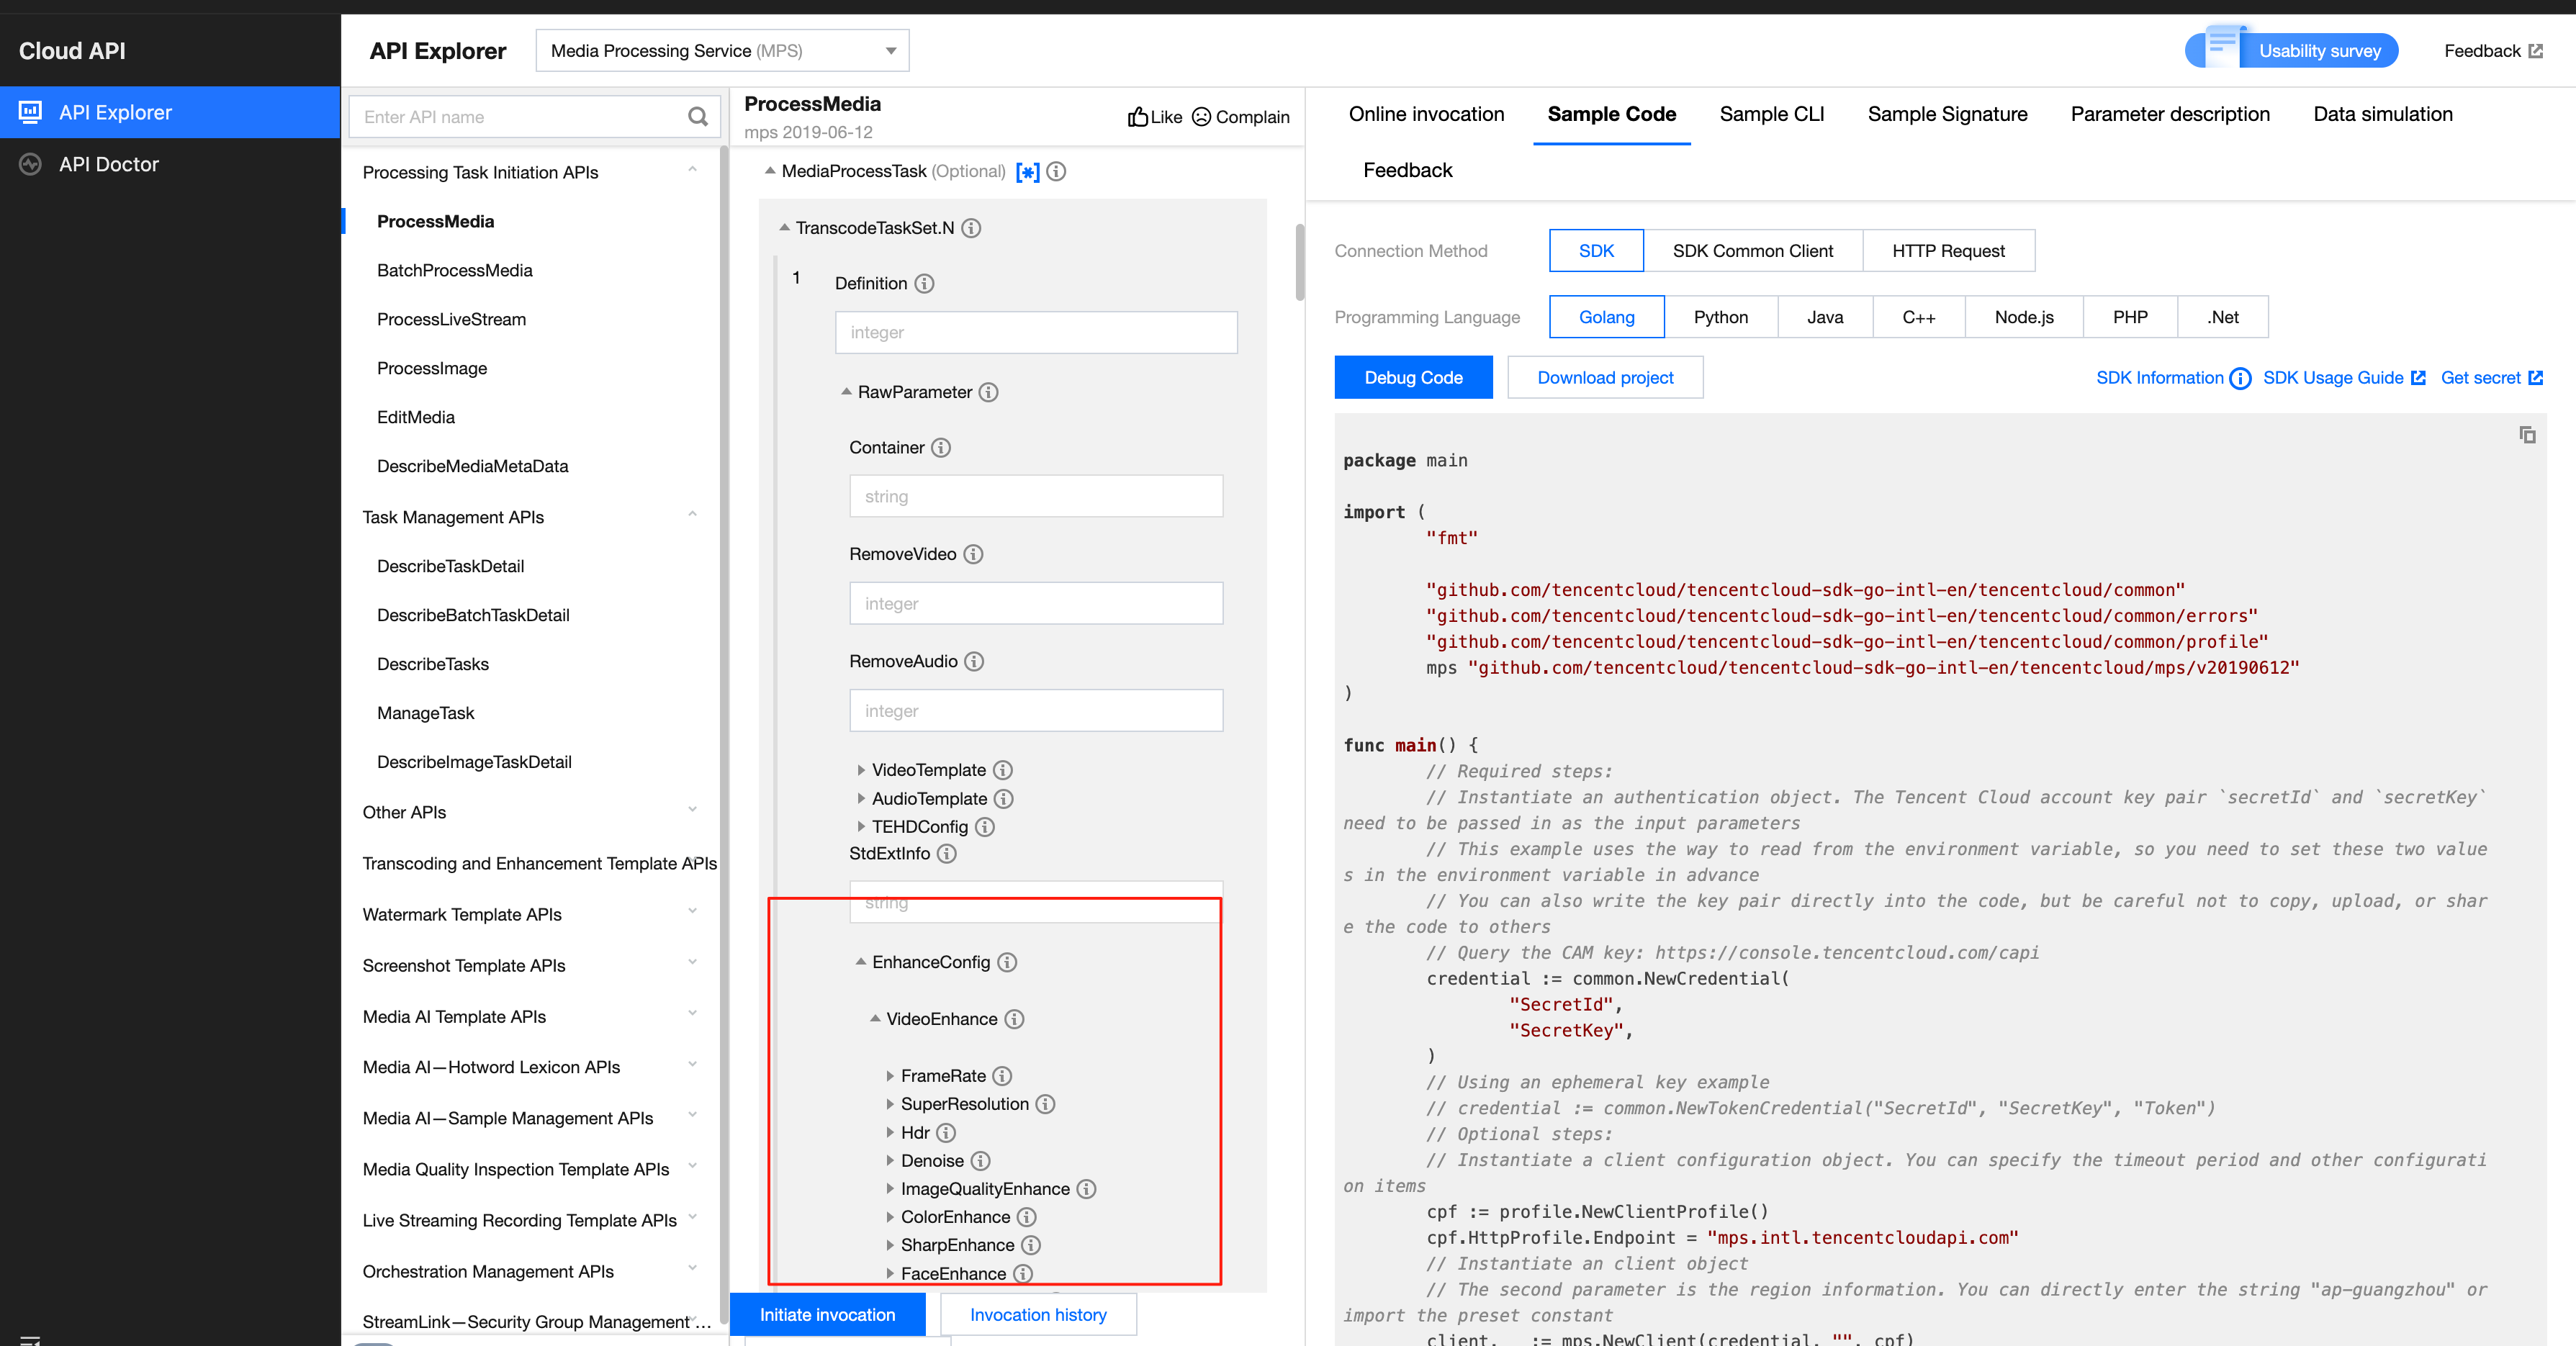Click the SDK Information info icon

2240,378
